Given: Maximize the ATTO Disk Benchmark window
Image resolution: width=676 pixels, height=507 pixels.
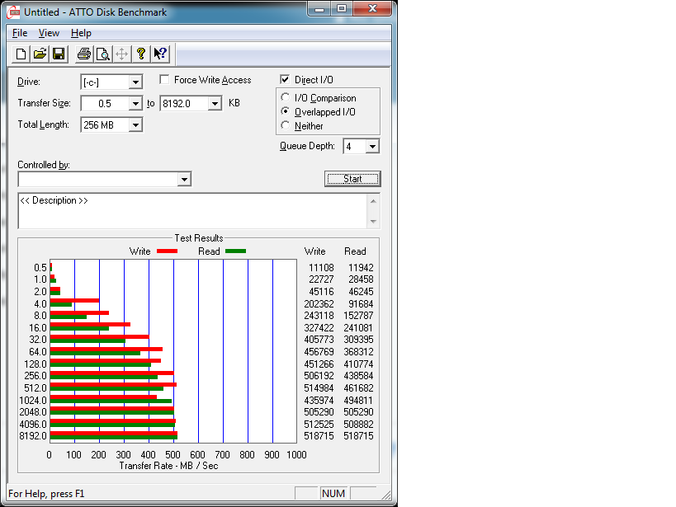Looking at the screenshot, I should pos(342,8).
